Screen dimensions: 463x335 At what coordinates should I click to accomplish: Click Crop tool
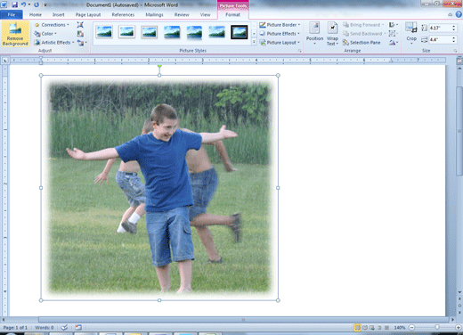coord(411,33)
